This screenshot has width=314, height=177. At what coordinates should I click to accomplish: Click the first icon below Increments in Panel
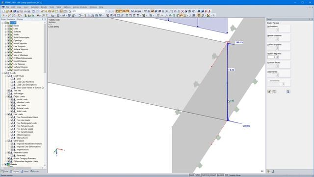269,91
